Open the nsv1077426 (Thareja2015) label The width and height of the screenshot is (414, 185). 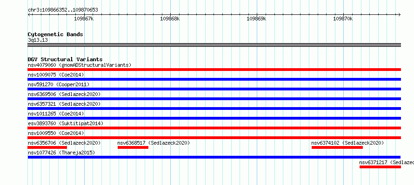pos(61,153)
